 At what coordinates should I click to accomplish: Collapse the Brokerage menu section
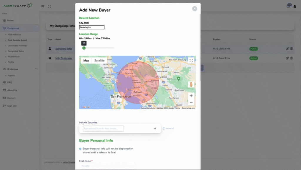36,69
